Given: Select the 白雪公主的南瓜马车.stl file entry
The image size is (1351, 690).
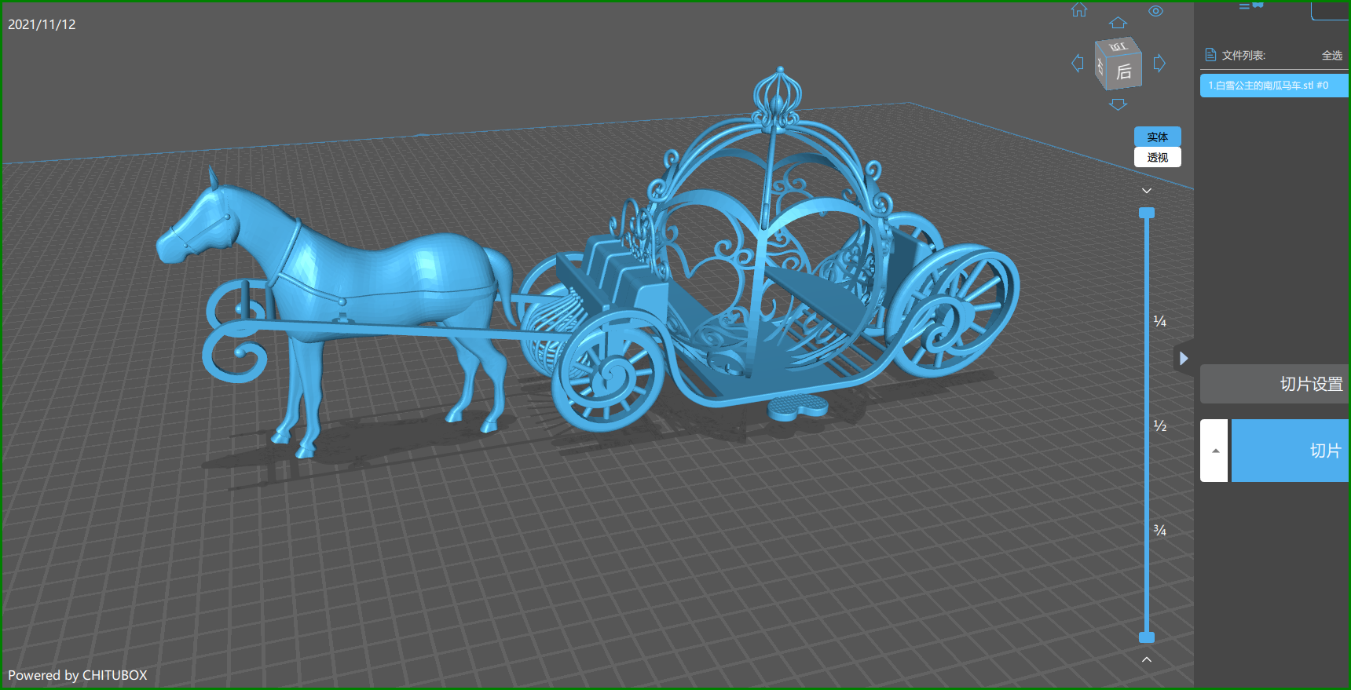Looking at the screenshot, I should coord(1274,86).
